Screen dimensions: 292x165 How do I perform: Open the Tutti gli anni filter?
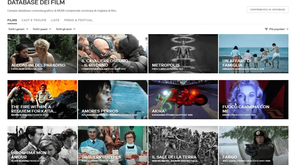click(66, 29)
